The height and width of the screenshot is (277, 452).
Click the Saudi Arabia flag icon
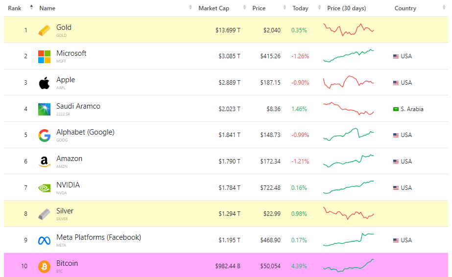pos(396,109)
